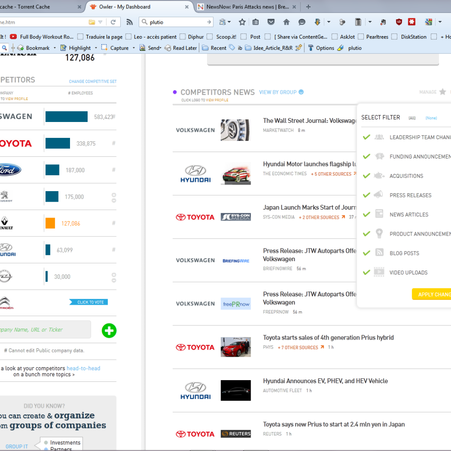Uncheck Funding Announcements filter
Image resolution: width=451 pixels, height=451 pixels.
click(366, 156)
